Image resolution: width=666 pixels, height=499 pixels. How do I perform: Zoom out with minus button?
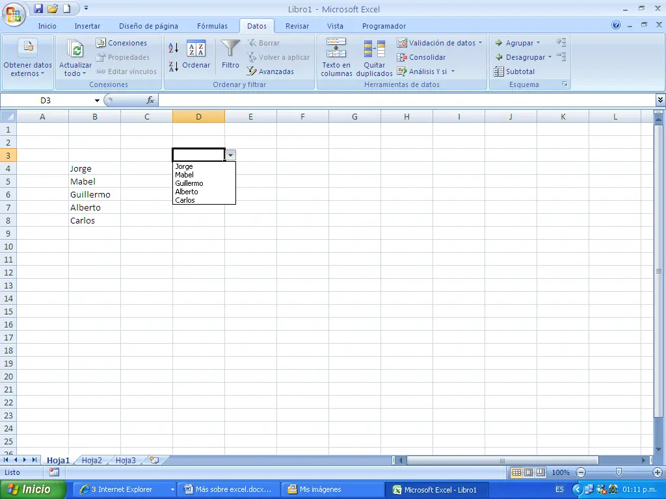coord(581,472)
